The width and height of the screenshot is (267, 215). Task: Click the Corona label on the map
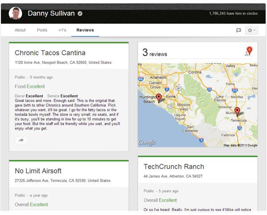point(195,72)
